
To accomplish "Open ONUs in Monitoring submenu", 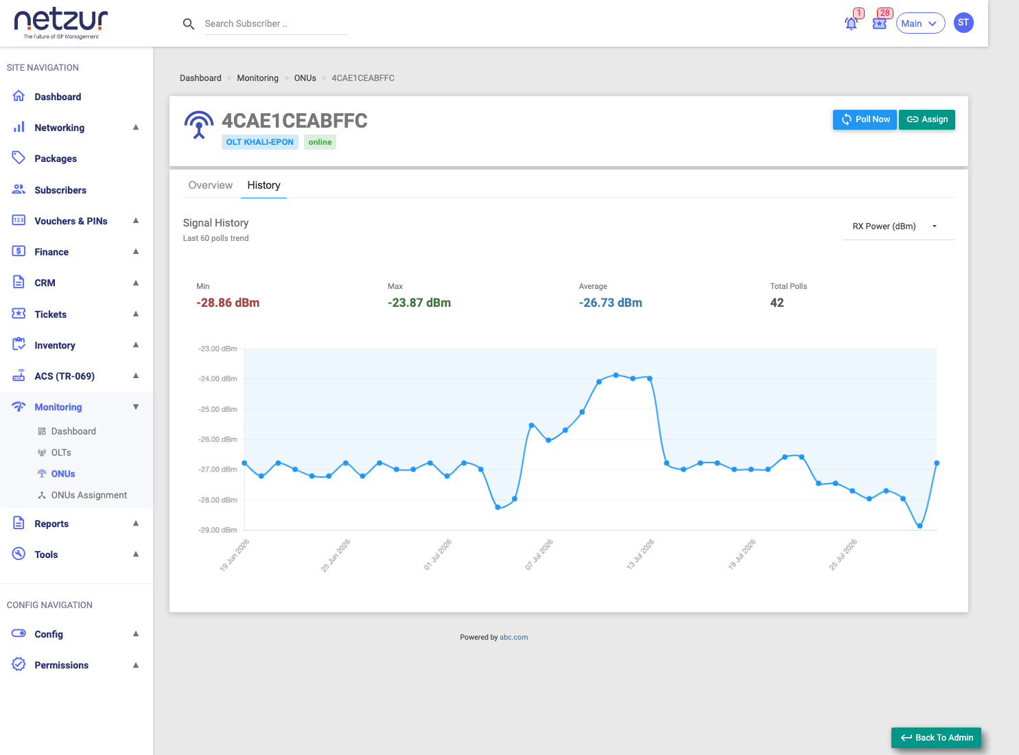I will tap(63, 474).
